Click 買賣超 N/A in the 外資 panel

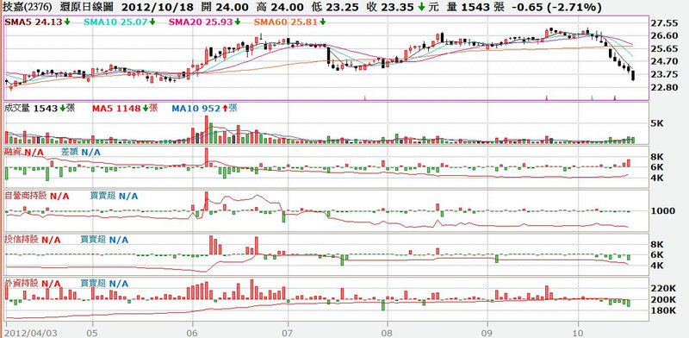pyautogui.click(x=104, y=284)
